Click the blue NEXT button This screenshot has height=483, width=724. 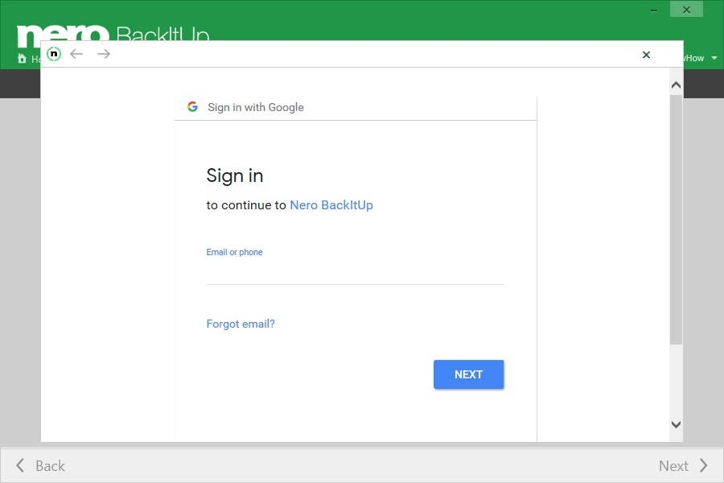(x=469, y=374)
